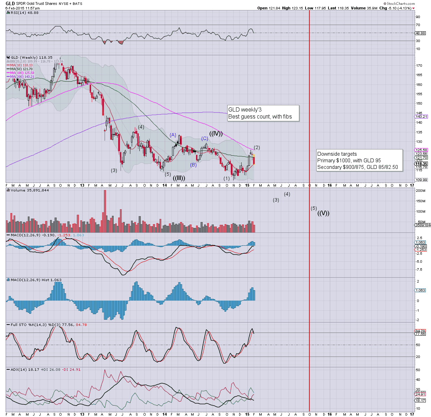Click the 125.58 magenta price tag on right axis

coord(421,150)
